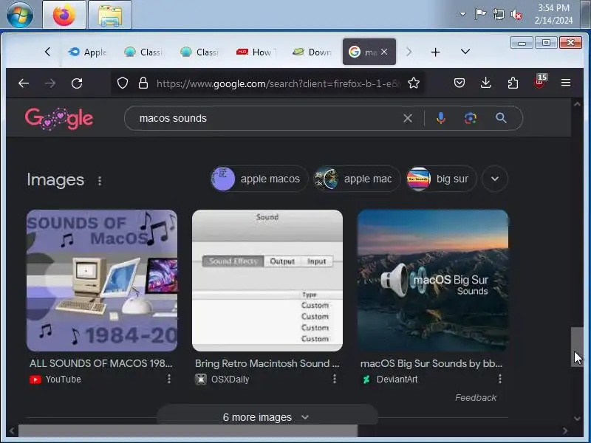This screenshot has height=443, width=591.
Task: Go forward one page
Action: [50, 83]
